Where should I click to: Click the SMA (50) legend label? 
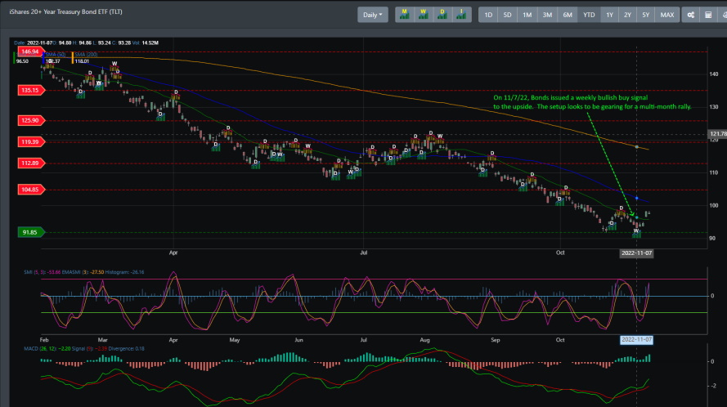55,54
